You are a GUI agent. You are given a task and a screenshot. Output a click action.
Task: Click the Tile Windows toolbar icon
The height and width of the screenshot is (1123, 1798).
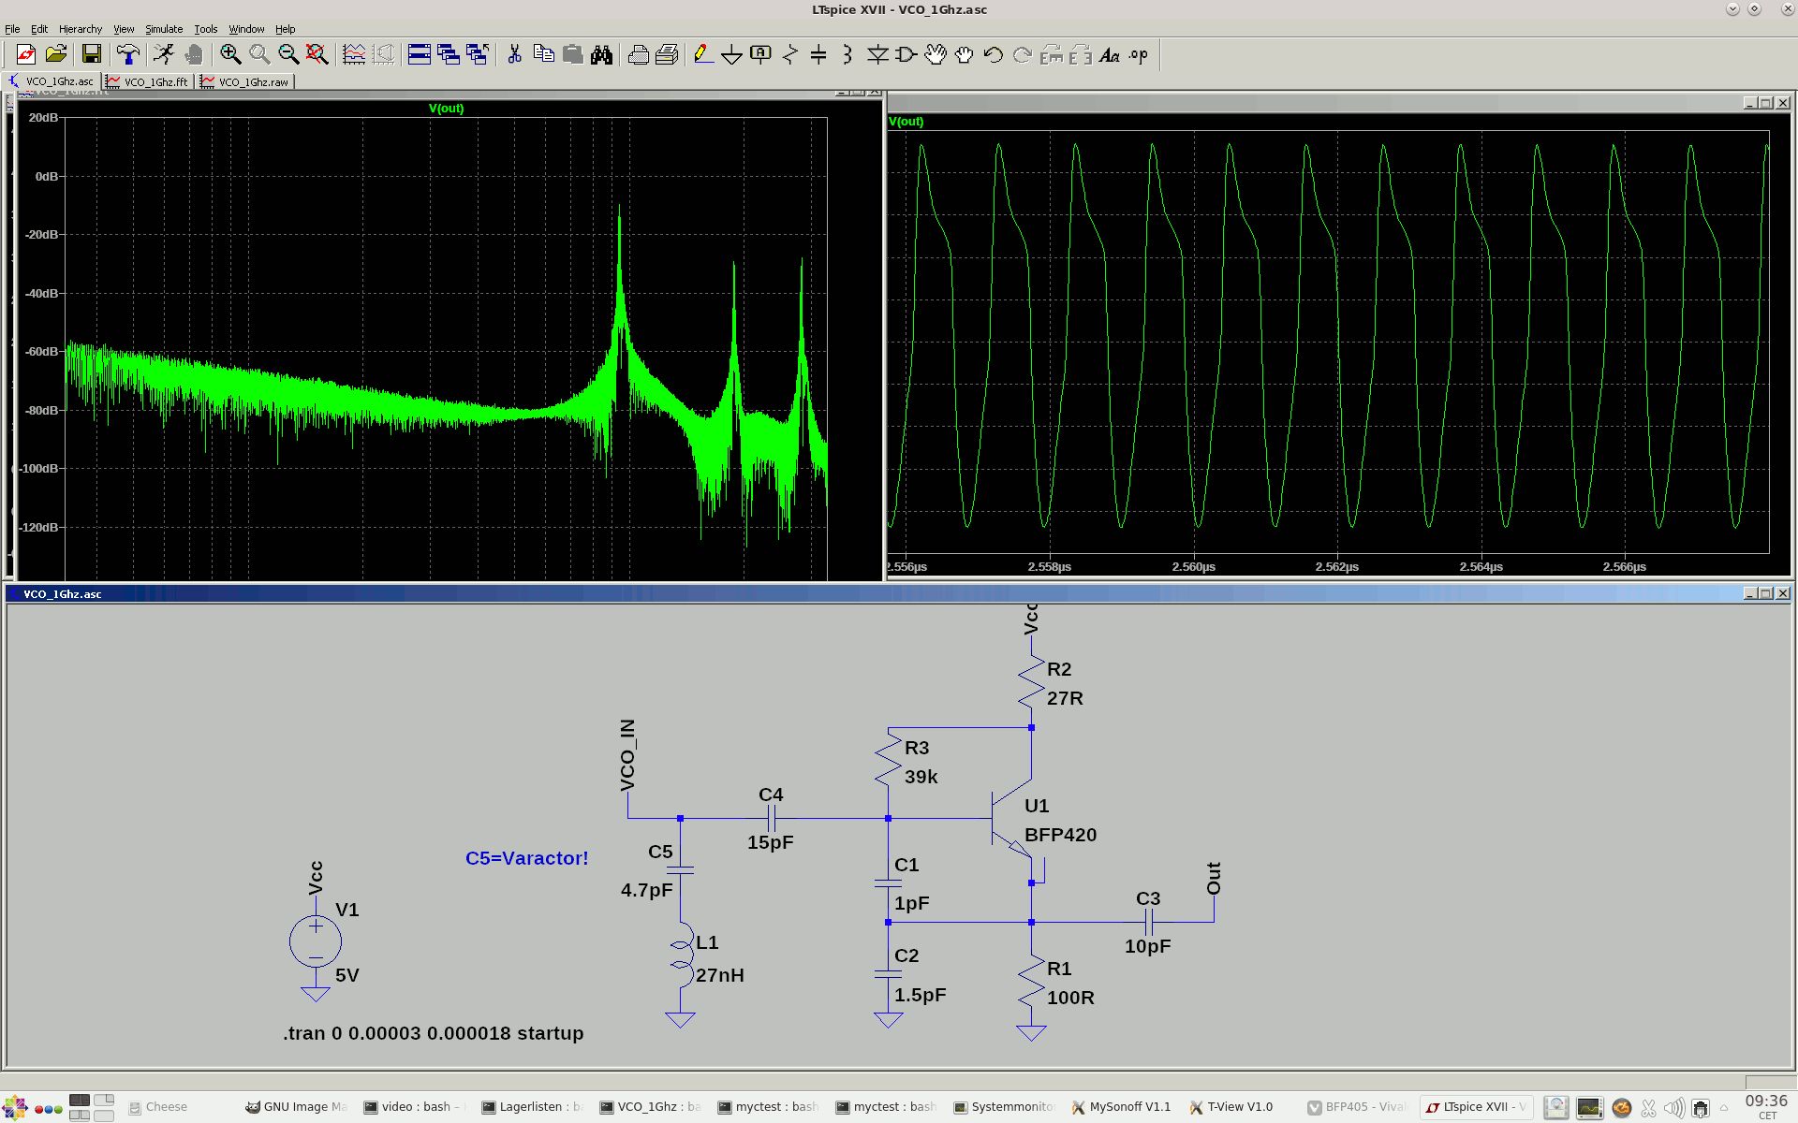420,54
